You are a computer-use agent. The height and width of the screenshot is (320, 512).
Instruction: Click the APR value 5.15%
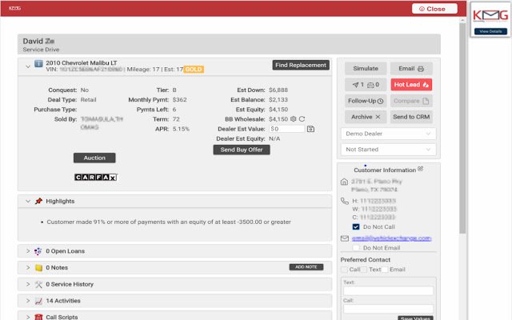(x=181, y=129)
